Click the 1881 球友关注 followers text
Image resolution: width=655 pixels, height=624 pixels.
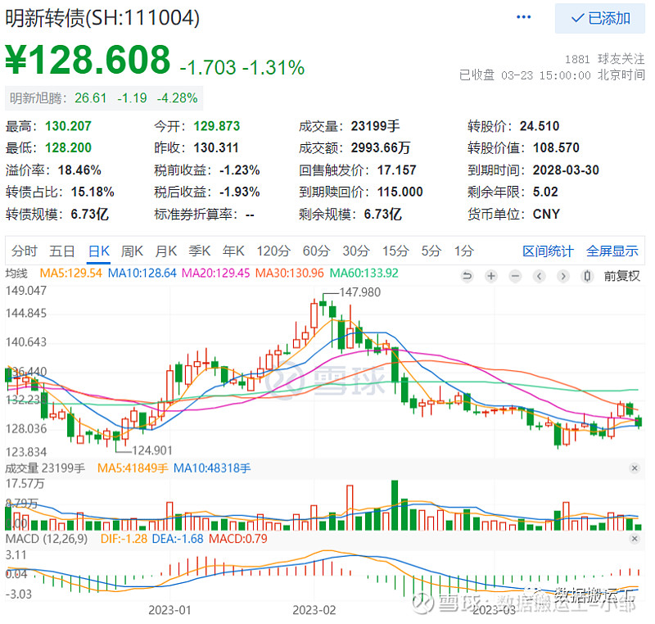pyautogui.click(x=605, y=59)
